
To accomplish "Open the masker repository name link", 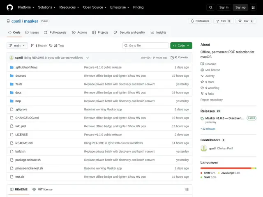I will [31, 21].
